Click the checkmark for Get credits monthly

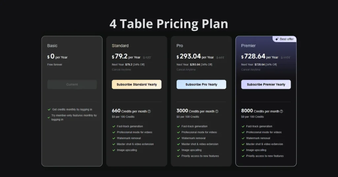[x=49, y=110]
